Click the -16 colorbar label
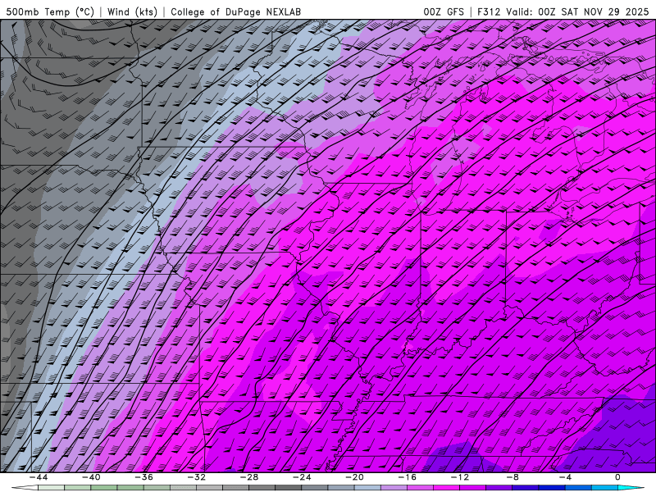This screenshot has width=656, height=492. point(407,477)
